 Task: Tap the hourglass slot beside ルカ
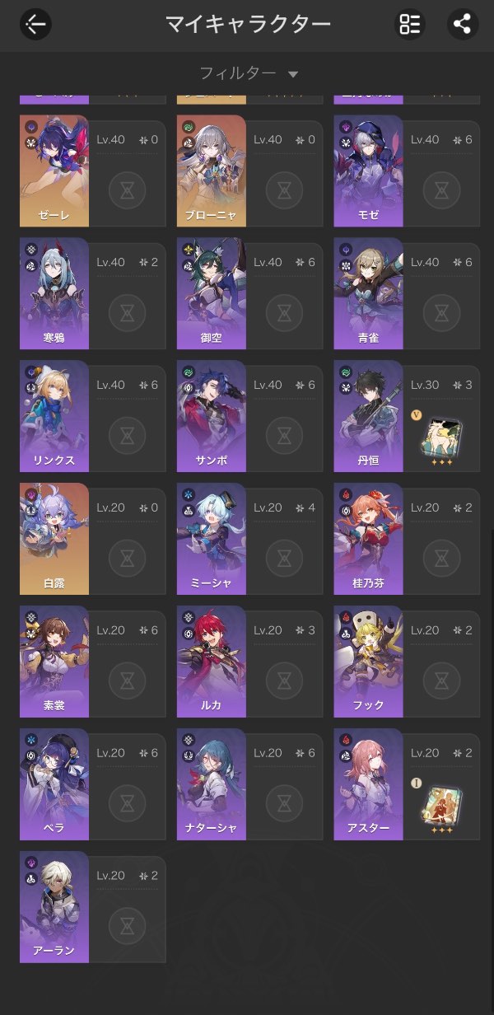click(284, 681)
